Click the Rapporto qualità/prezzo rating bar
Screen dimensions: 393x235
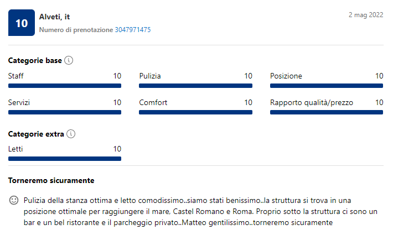[327, 112]
